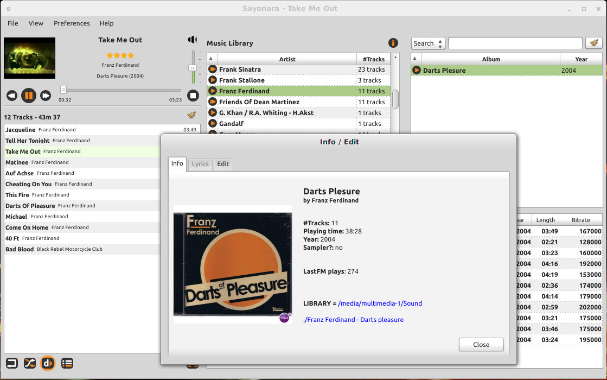Open the Search mode dropdown
This screenshot has width=607, height=380.
(428, 43)
